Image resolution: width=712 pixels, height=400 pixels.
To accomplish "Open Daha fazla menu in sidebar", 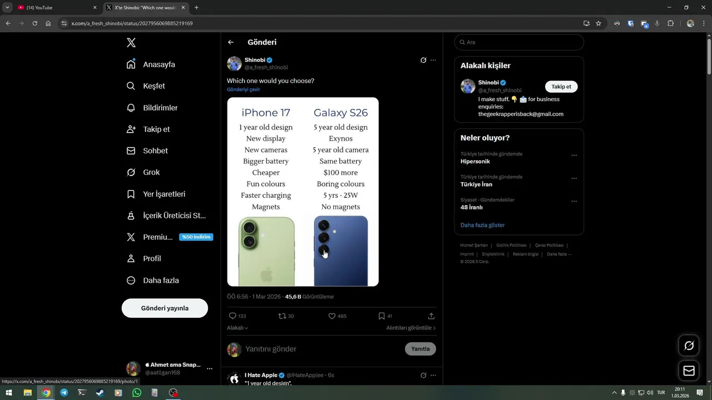I will [x=152, y=281].
